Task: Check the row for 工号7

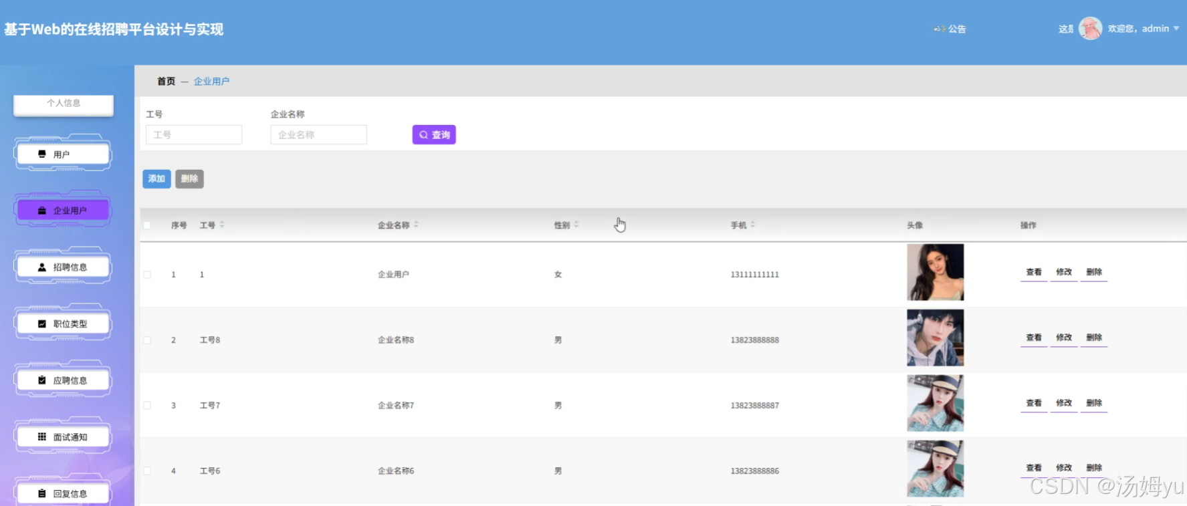Action: point(147,406)
